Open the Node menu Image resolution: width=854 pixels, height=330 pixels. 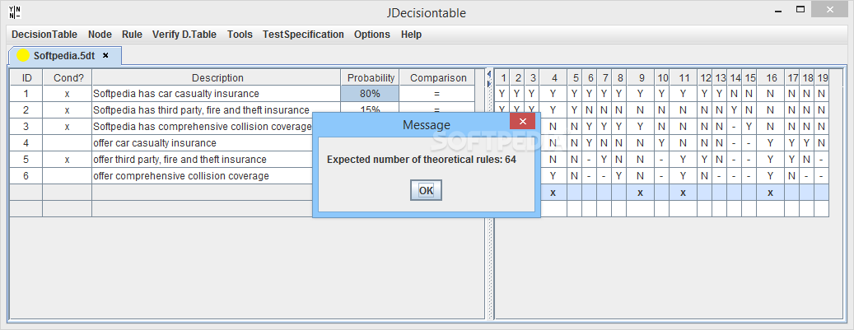[x=100, y=35]
